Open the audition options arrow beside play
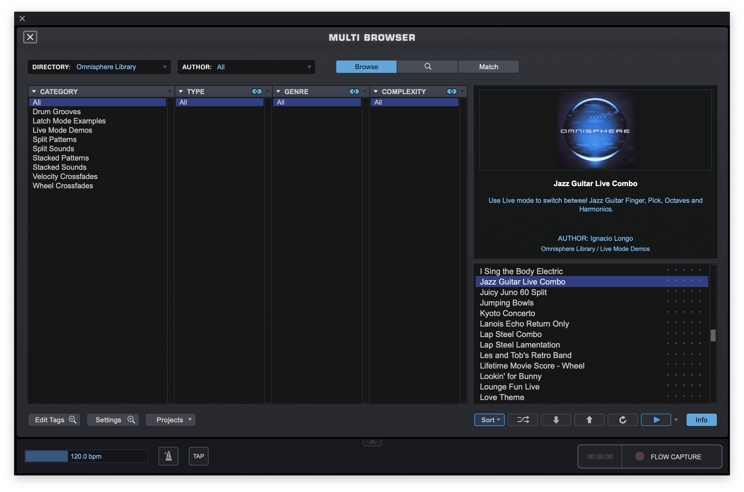Screen dimensions: 744x492 (x=676, y=420)
